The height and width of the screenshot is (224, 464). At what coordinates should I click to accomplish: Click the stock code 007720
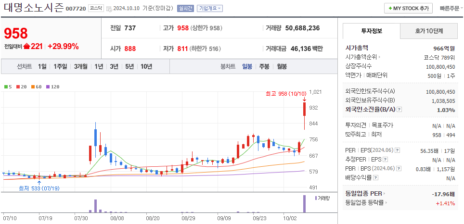76,9
